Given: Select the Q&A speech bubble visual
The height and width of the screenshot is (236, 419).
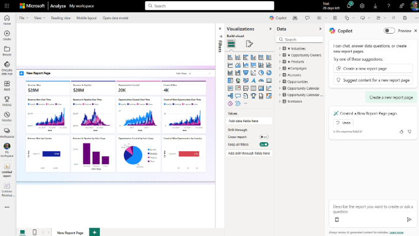Looking at the screenshot, I should [238, 96].
